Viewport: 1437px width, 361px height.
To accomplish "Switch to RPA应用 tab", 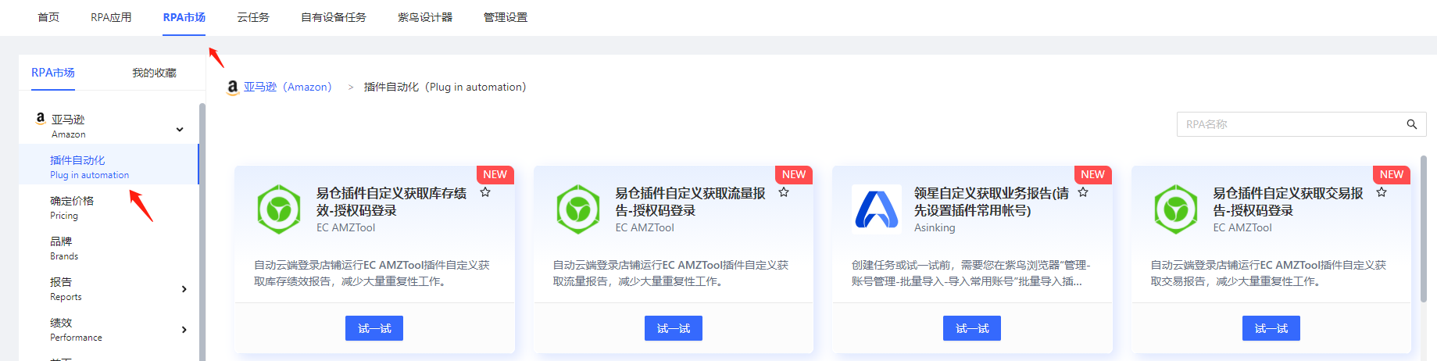I will (111, 17).
